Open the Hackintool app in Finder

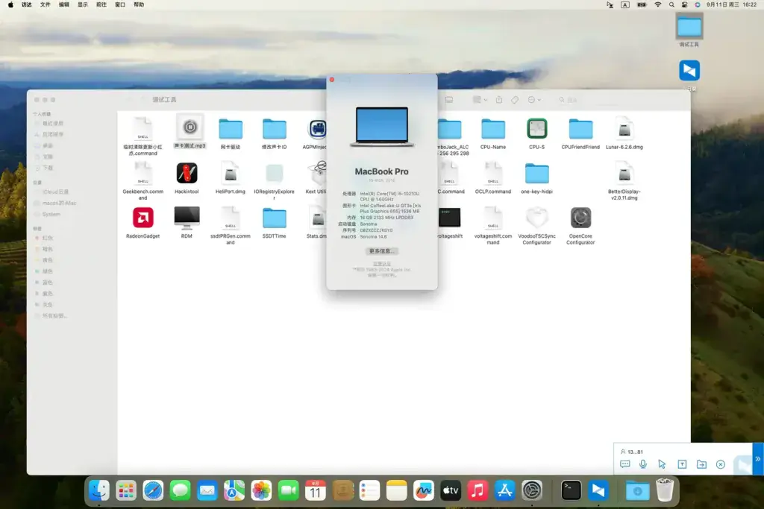[187, 173]
